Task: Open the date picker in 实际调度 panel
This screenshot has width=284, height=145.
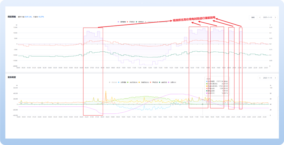Action: (x=268, y=78)
